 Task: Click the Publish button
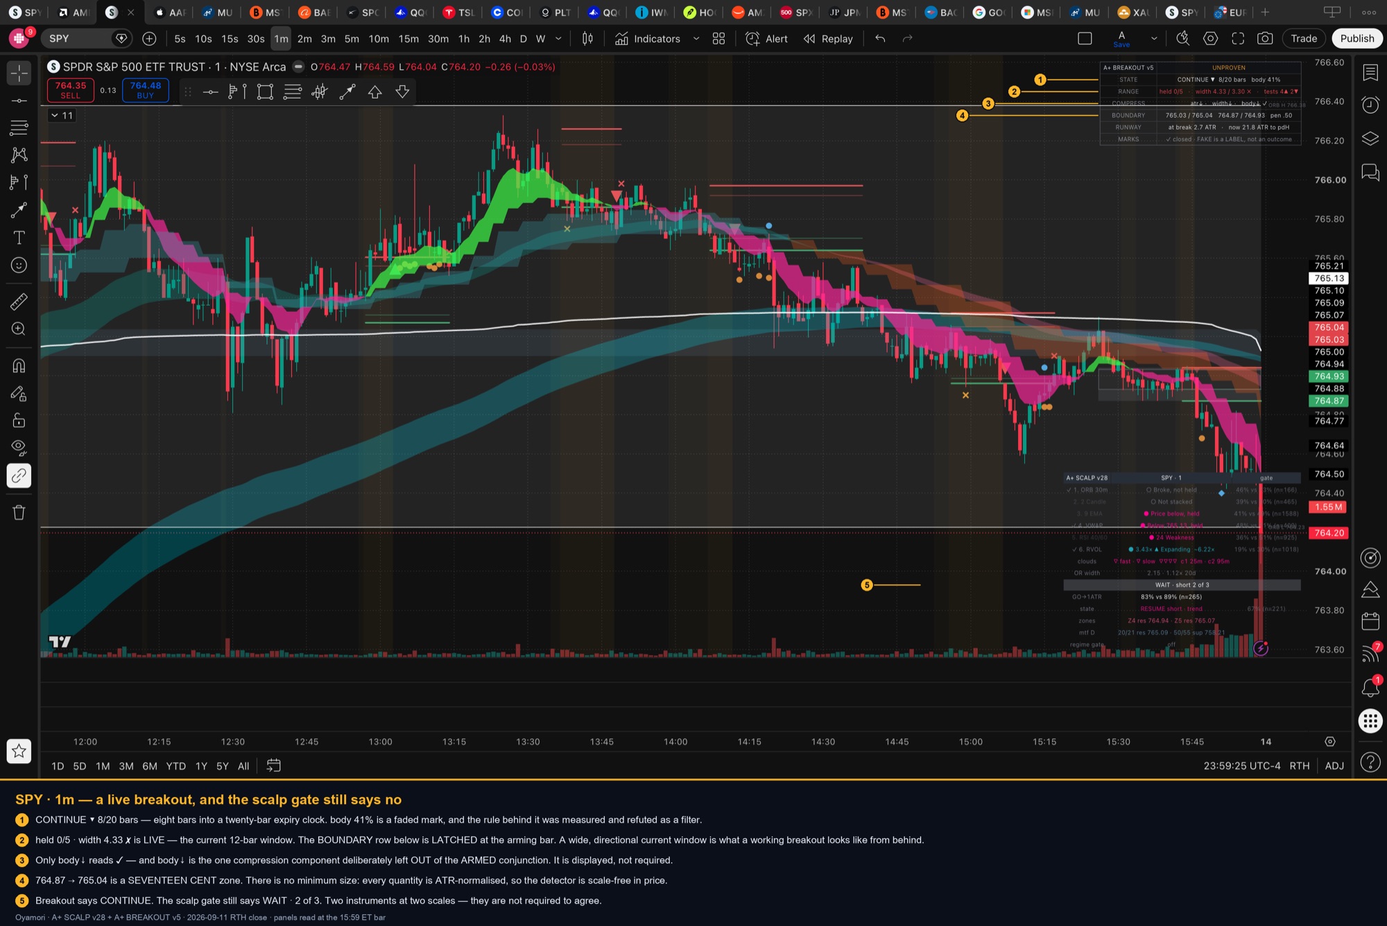tap(1356, 39)
